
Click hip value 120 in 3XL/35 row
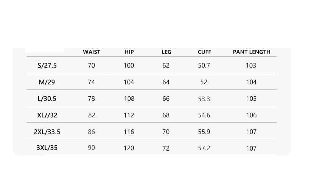[x=129, y=148]
